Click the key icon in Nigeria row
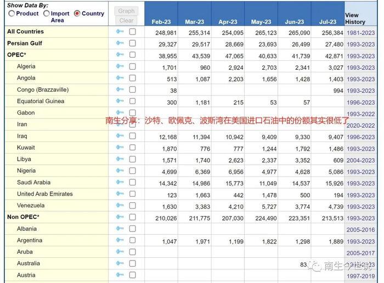Viewport: 384px width, 283px height. point(120,171)
